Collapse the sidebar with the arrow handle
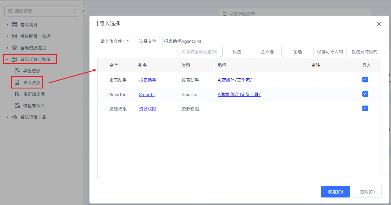391x205 pixels. click(83, 11)
